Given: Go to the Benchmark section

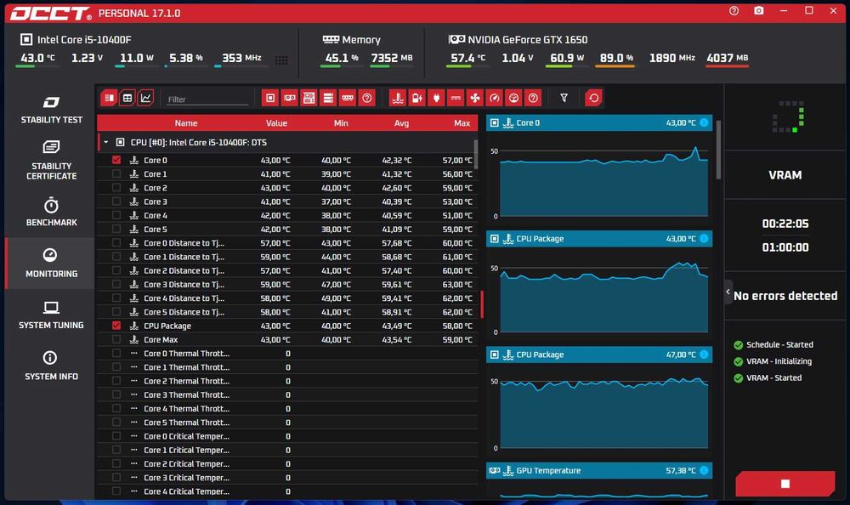Looking at the screenshot, I should (x=52, y=212).
